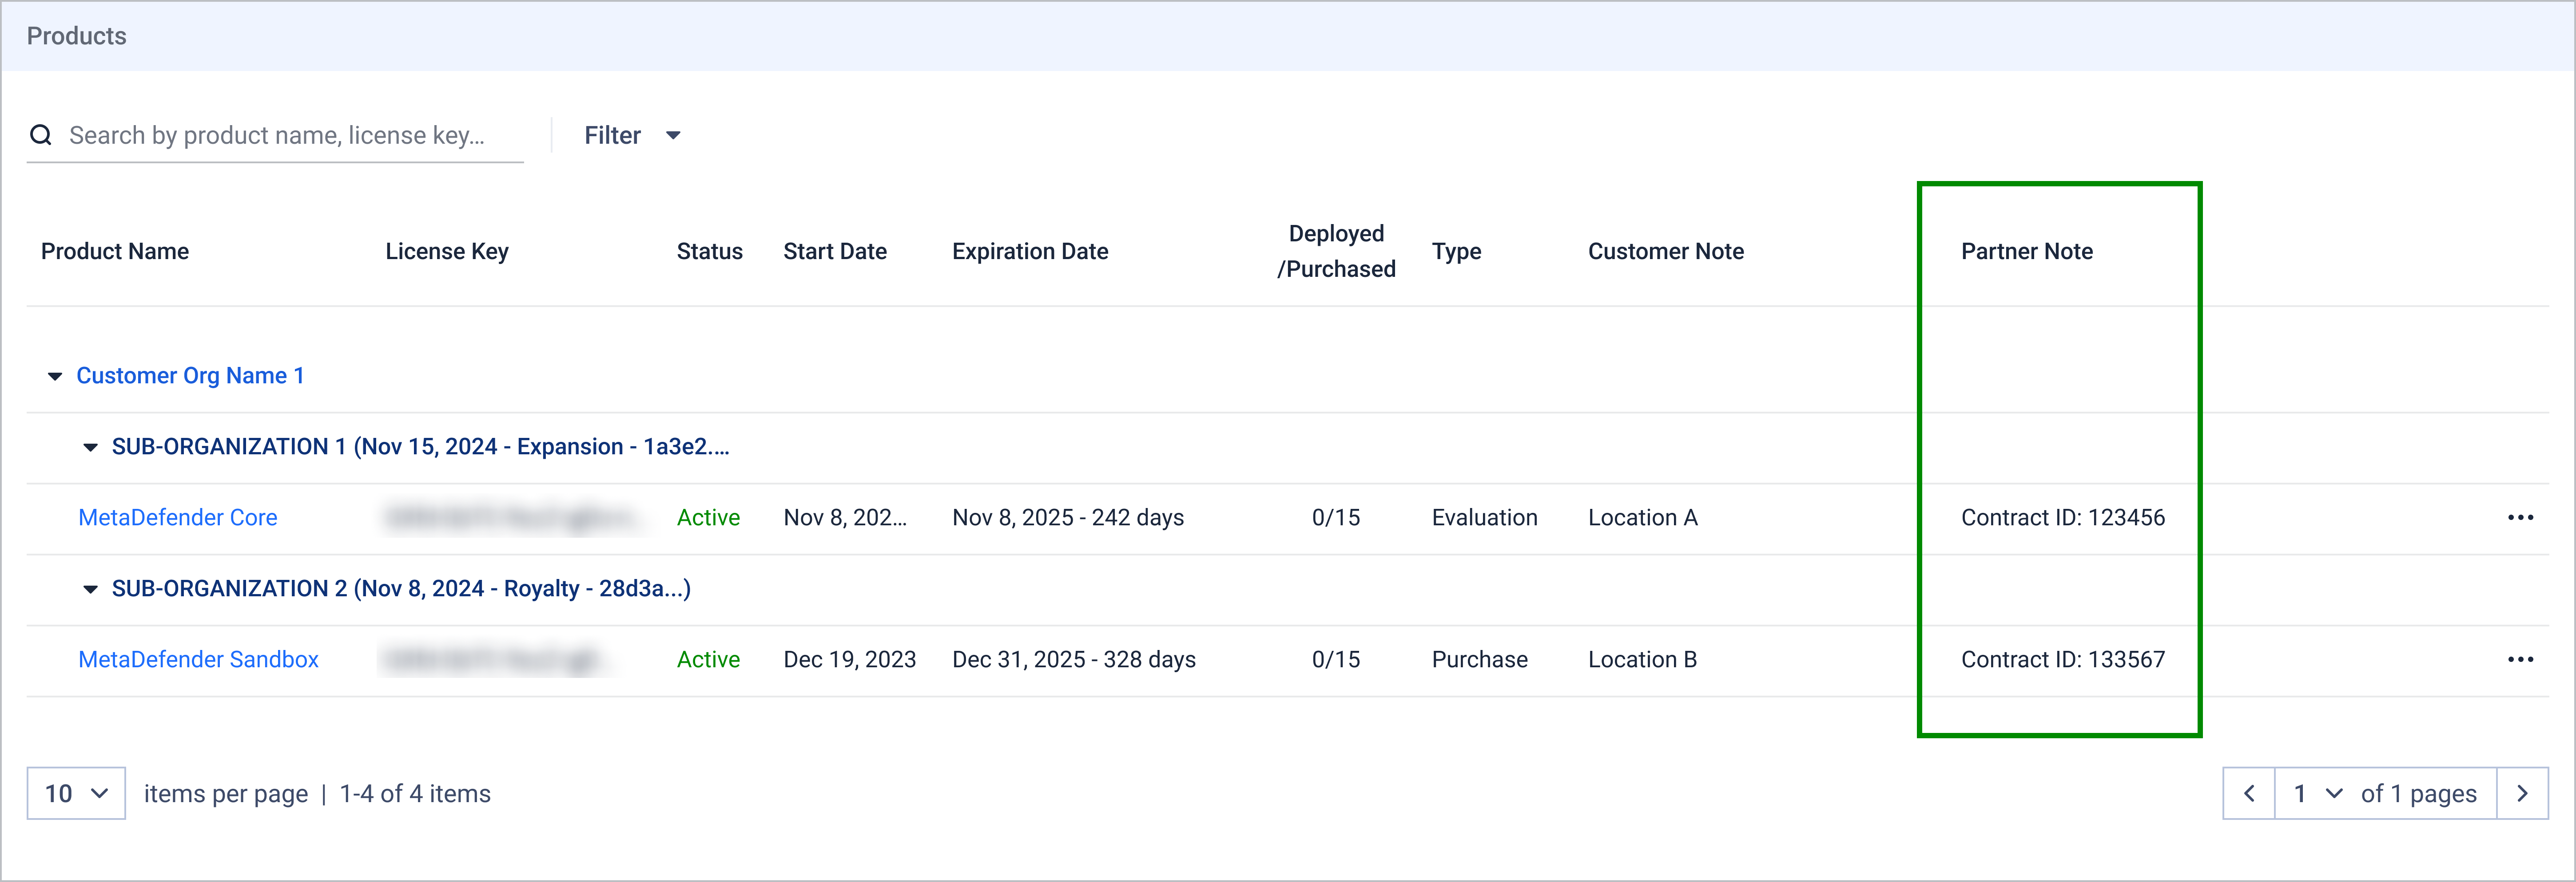
Task: Click partner note Contract ID: 133567
Action: pos(2063,659)
